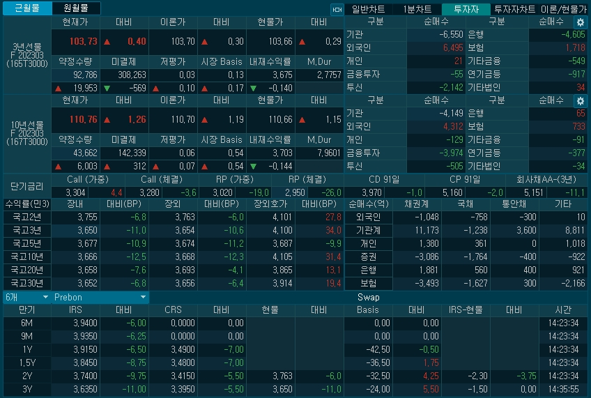Open settings gear in 10-year futures investor panel

coord(579,101)
